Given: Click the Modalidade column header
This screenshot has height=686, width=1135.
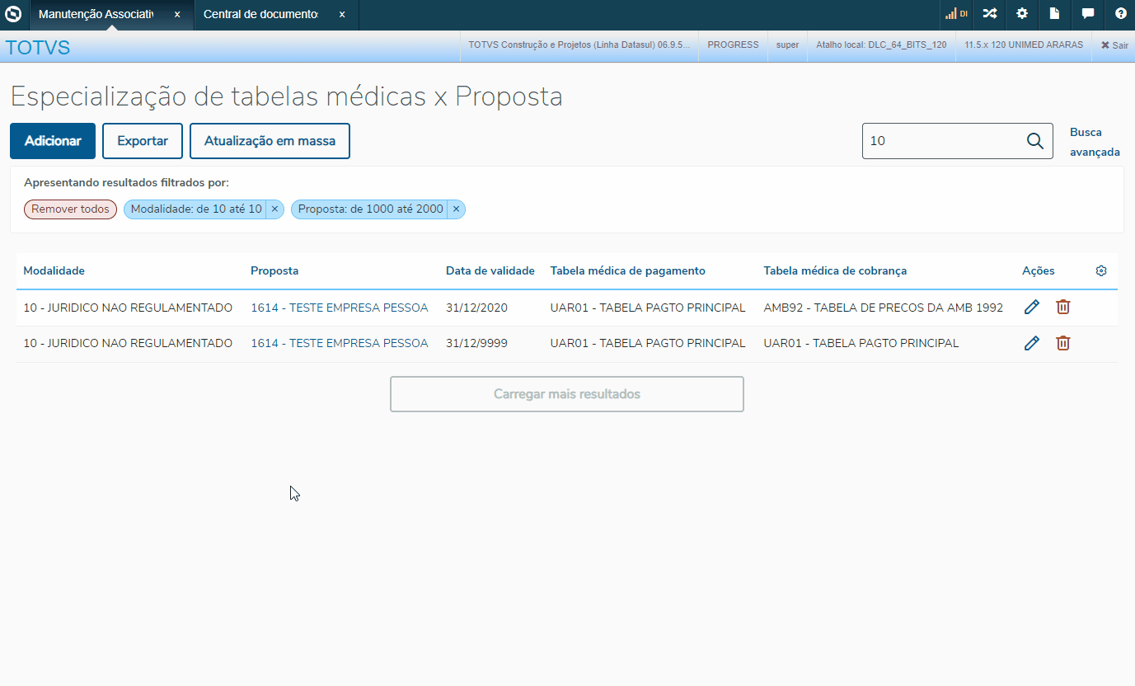Looking at the screenshot, I should [54, 270].
